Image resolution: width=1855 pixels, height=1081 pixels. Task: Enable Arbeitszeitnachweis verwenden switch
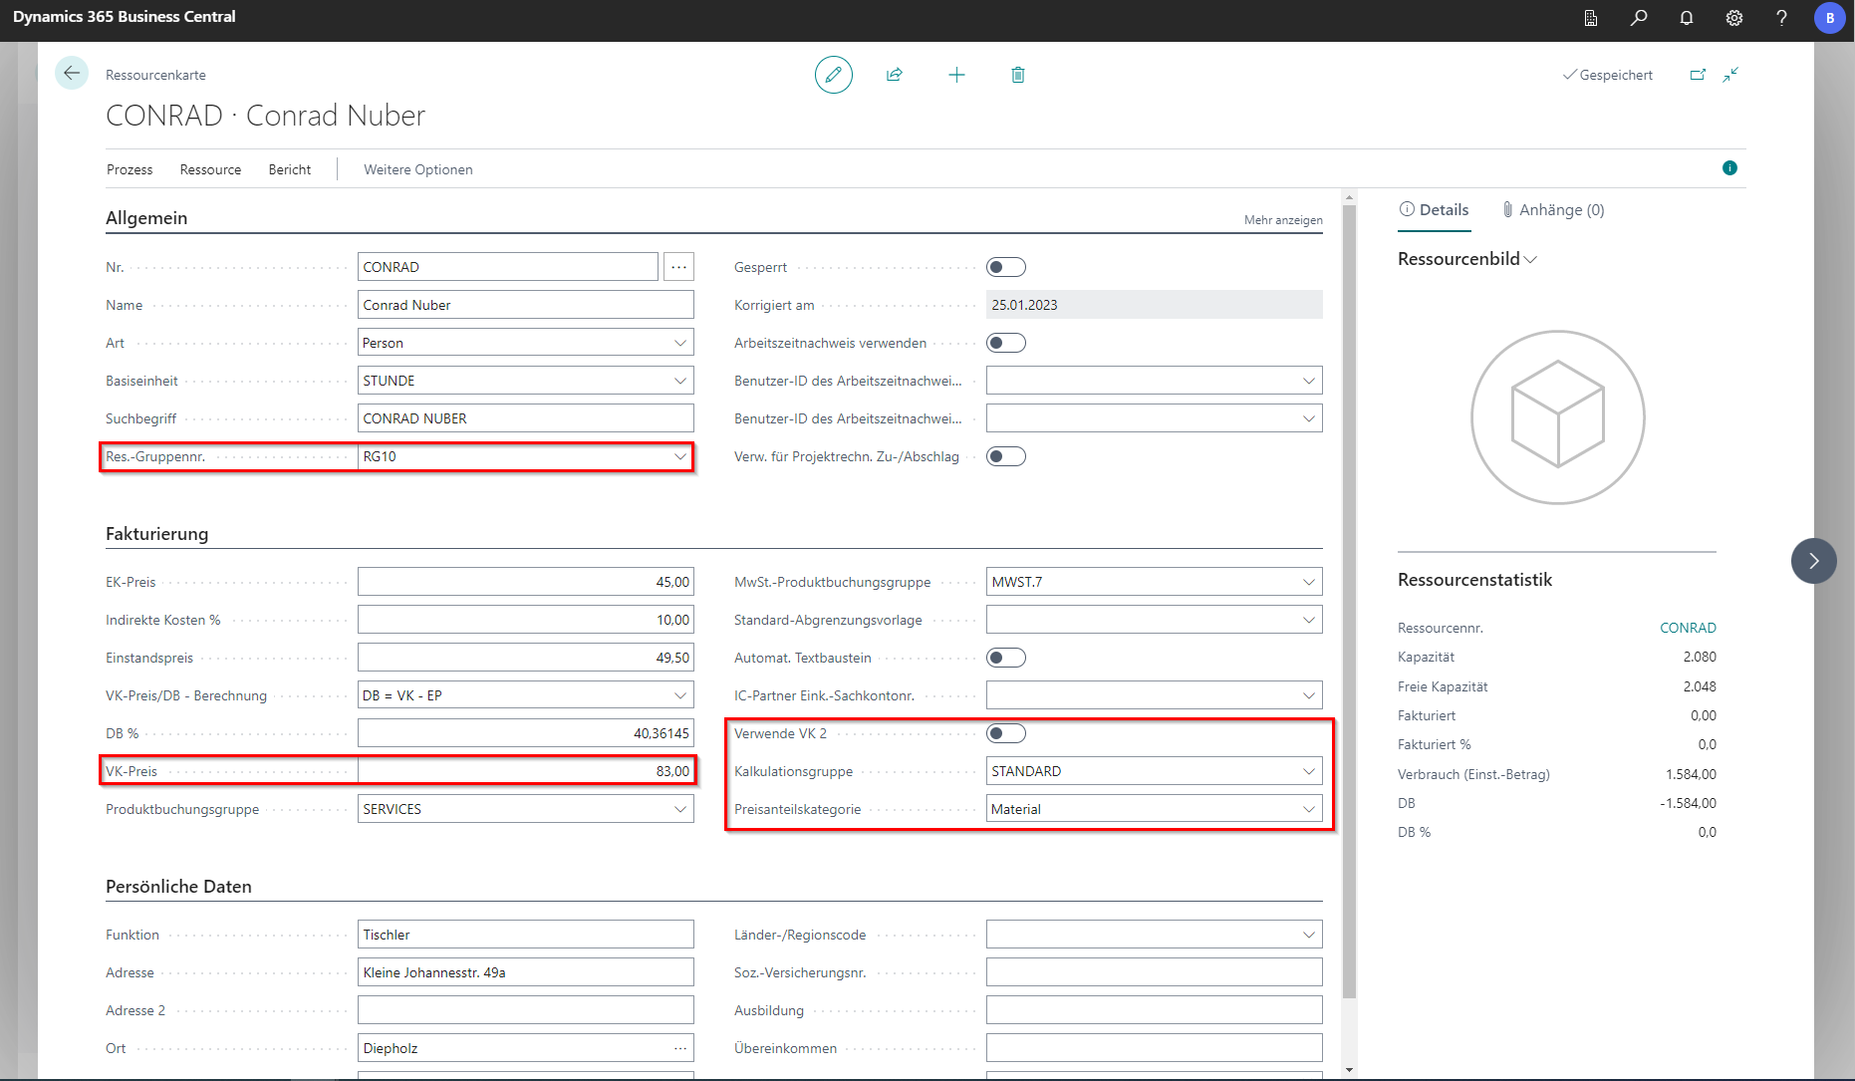1005,343
